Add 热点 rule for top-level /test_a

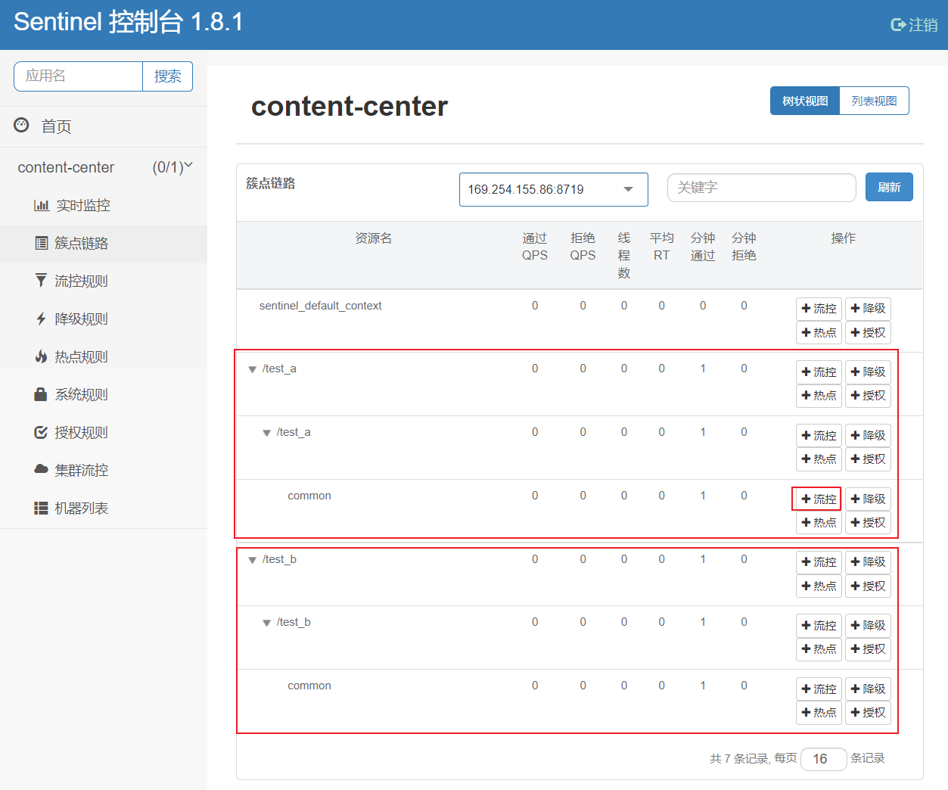pos(819,395)
